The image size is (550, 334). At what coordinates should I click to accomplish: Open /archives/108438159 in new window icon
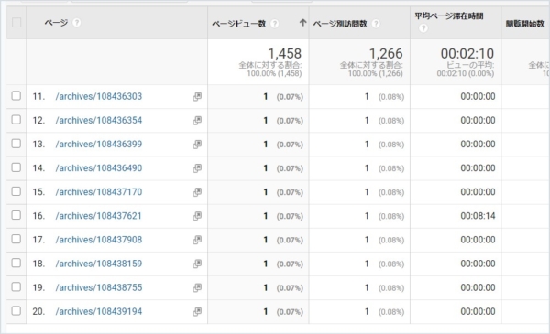pos(197,264)
